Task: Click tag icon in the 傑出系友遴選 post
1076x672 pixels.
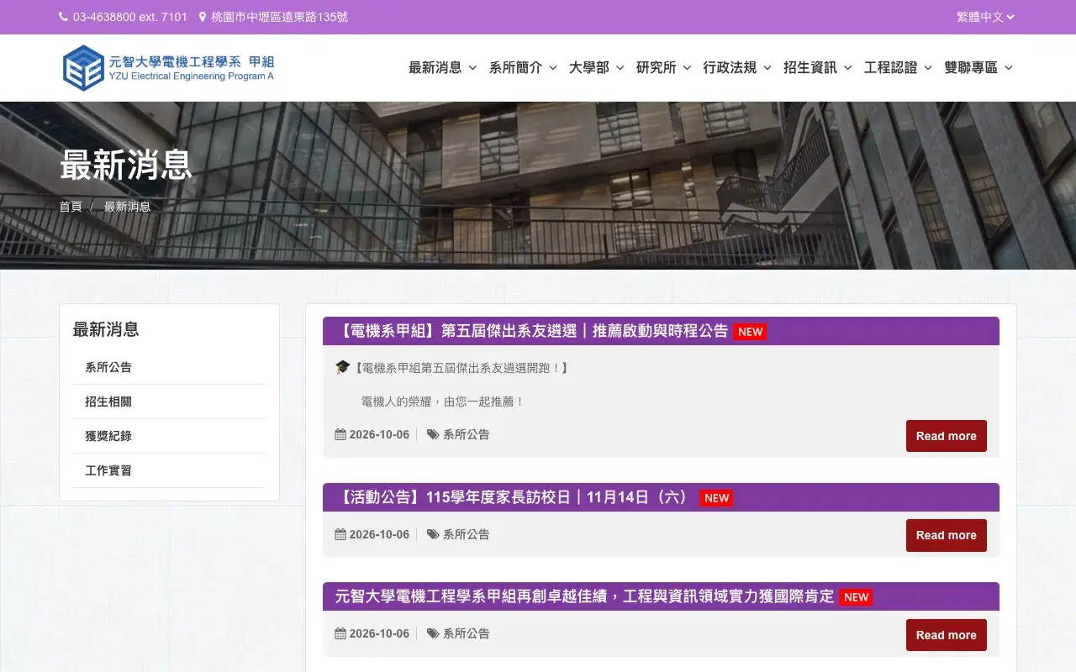Action: pos(433,434)
